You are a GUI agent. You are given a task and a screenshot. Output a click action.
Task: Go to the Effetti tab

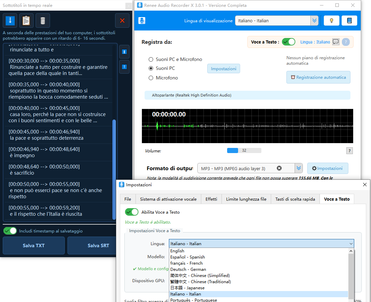(x=211, y=199)
